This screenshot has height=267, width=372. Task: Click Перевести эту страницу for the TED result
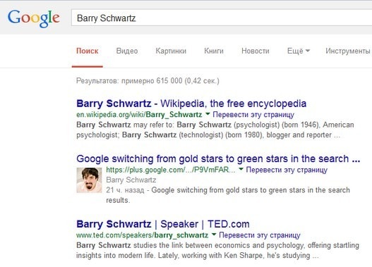click(260, 235)
